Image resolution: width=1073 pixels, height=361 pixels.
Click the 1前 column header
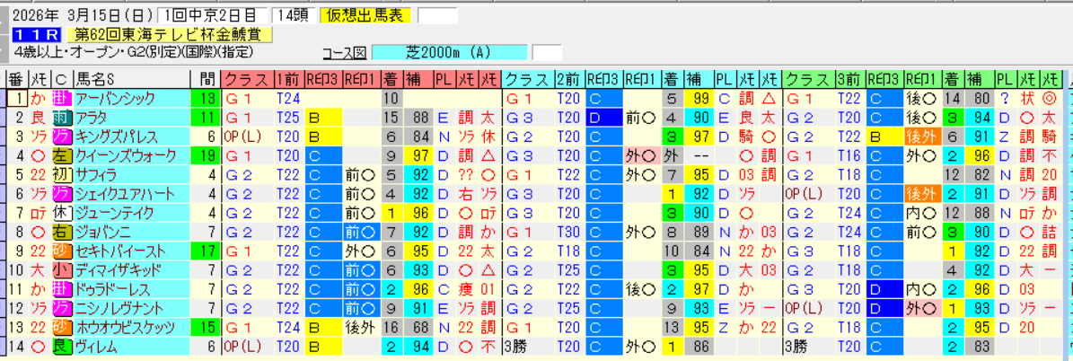coord(290,78)
